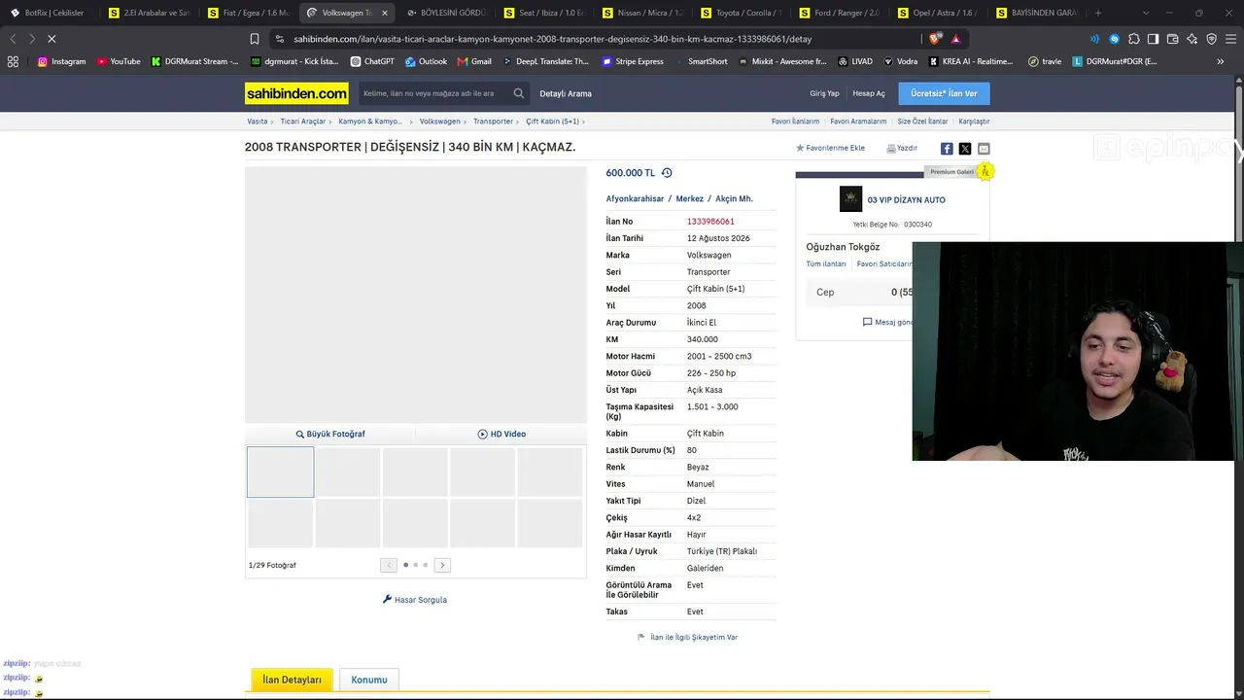The height and width of the screenshot is (700, 1244).
Task: Open Detaylı Arama advanced search
Action: click(x=566, y=93)
